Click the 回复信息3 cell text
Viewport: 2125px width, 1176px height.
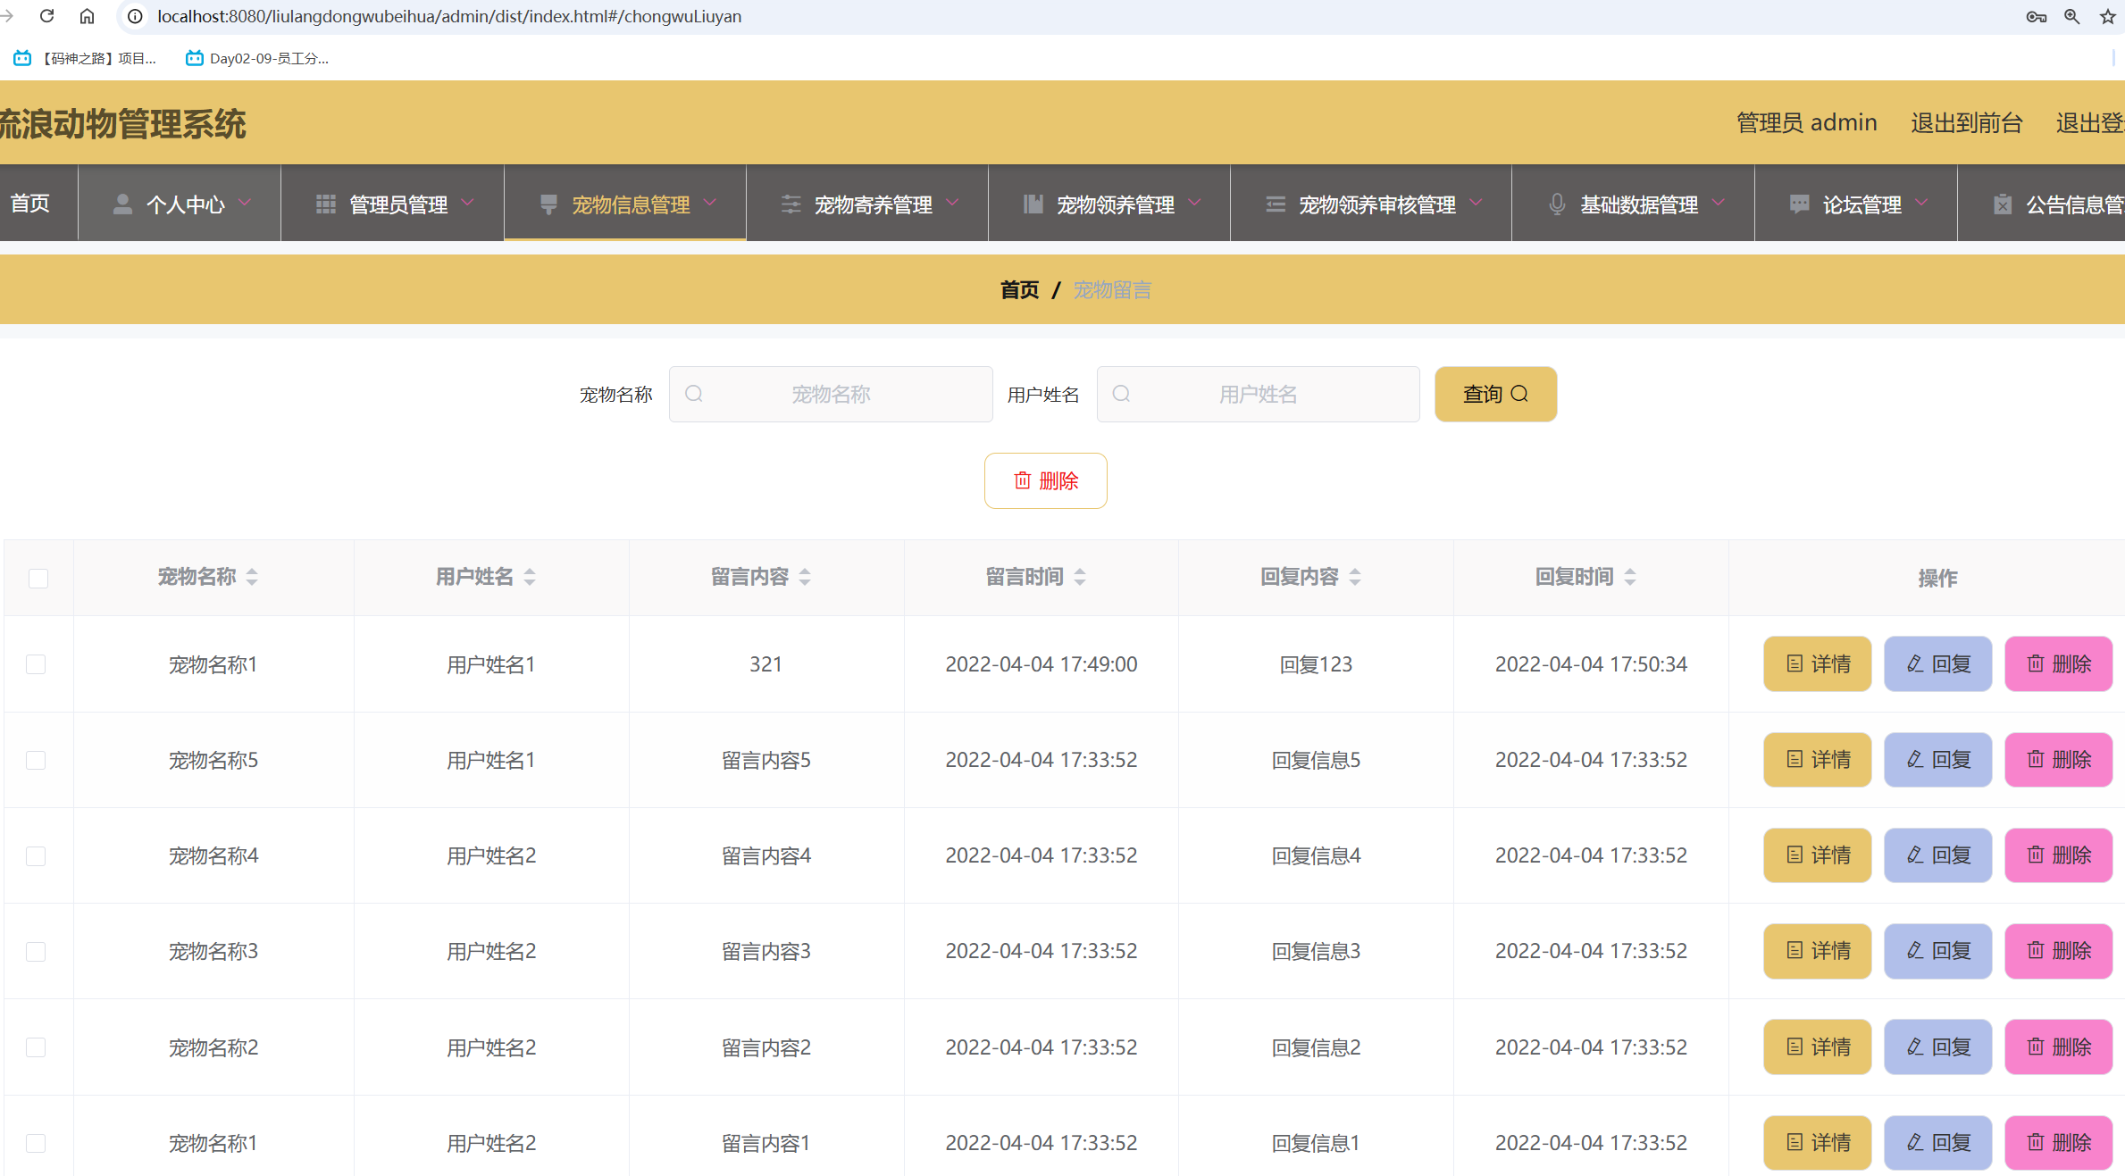(1316, 951)
